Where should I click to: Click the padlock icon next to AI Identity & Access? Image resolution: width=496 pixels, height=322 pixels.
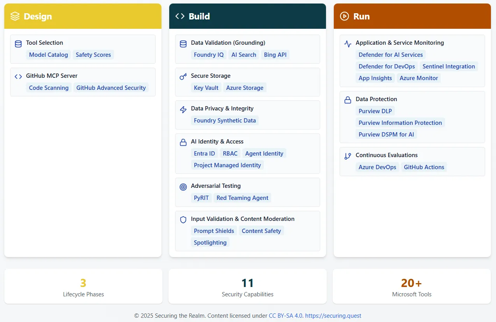[183, 142]
